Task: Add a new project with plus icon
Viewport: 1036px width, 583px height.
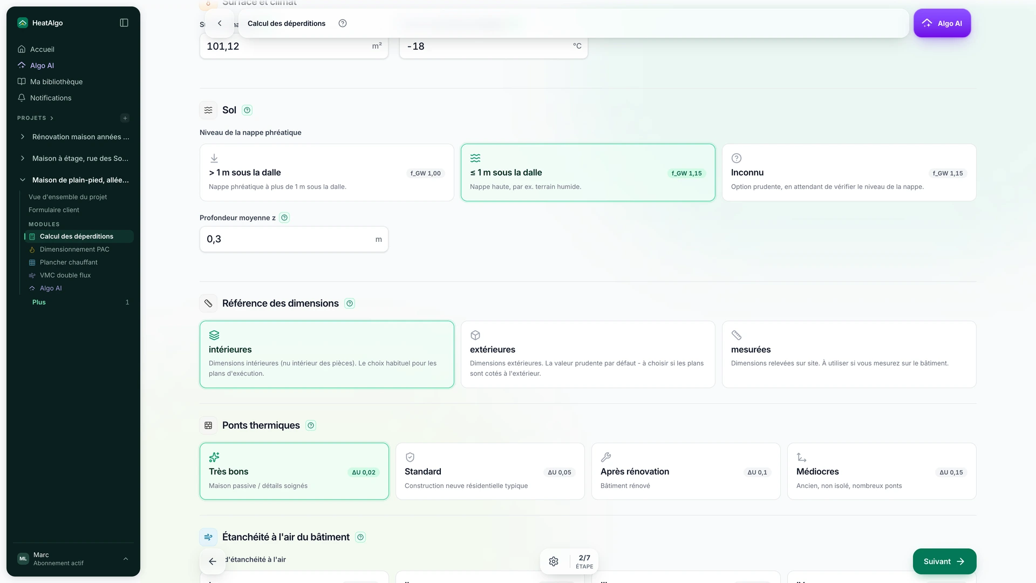Action: (125, 118)
